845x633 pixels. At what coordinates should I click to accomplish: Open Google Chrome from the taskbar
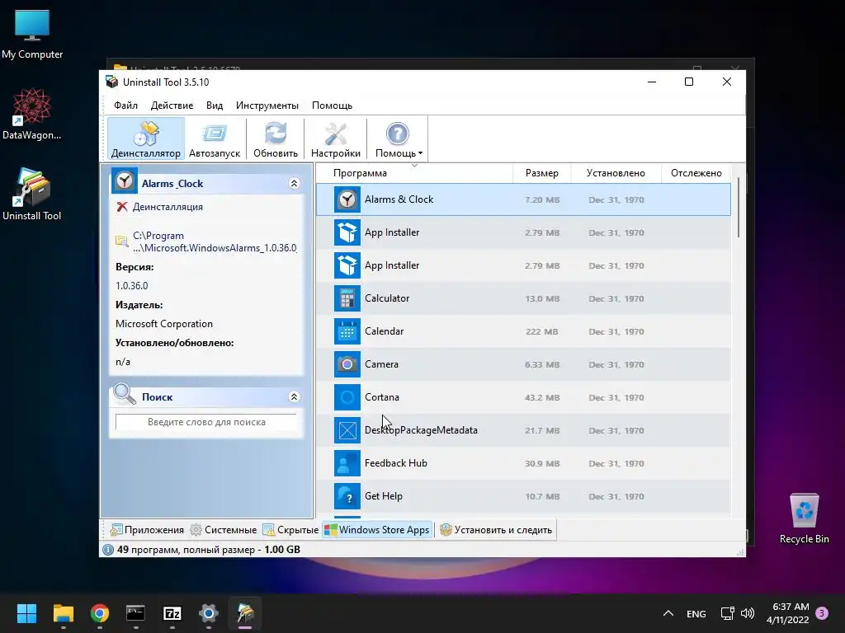(100, 613)
